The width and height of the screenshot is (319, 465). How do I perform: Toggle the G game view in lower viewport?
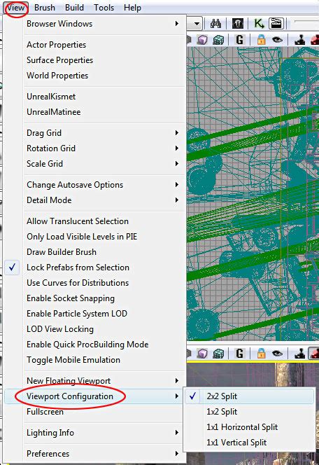click(x=240, y=354)
